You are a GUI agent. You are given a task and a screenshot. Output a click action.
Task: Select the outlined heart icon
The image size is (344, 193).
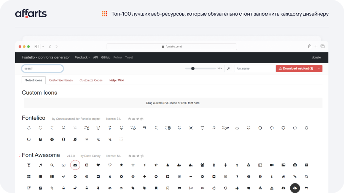(110, 165)
